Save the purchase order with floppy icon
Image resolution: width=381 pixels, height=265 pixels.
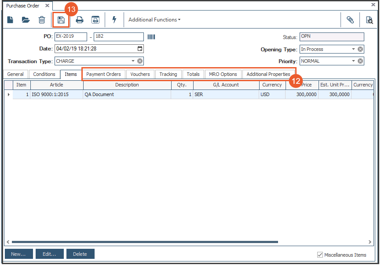(61, 20)
